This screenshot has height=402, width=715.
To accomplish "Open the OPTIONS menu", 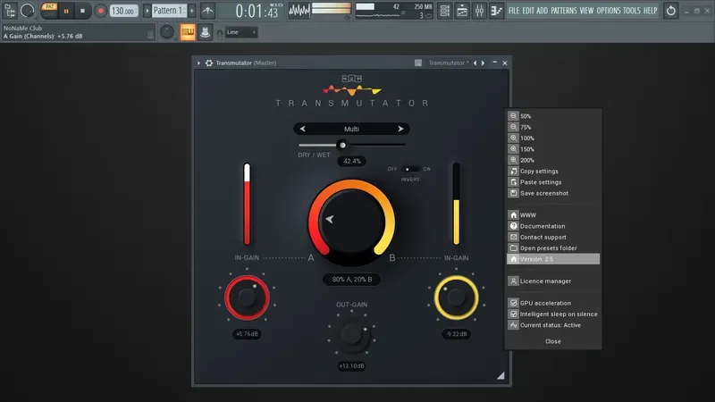I will (609, 11).
